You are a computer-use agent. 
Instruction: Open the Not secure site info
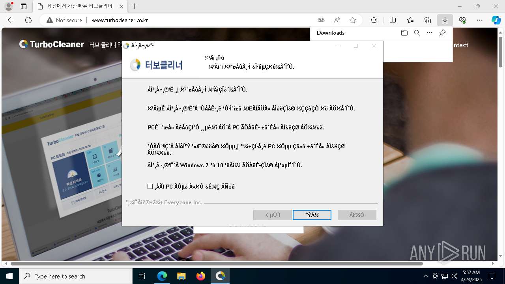point(64,20)
